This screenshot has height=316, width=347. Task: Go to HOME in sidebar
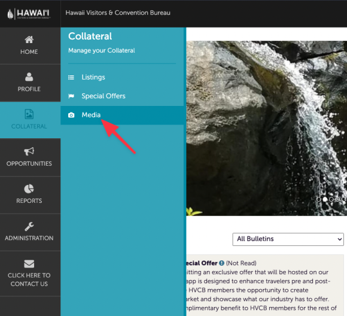pyautogui.click(x=29, y=52)
